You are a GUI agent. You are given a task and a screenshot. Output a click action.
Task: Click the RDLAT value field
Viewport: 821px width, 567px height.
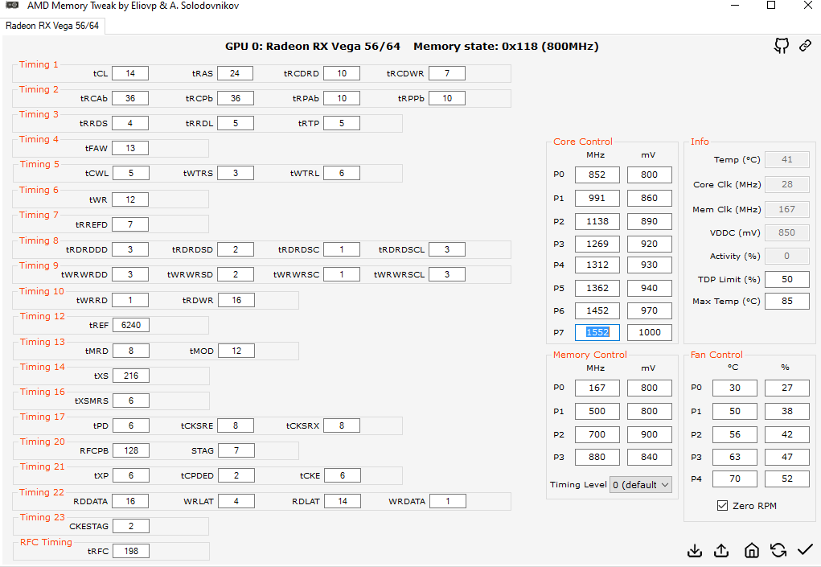(342, 501)
